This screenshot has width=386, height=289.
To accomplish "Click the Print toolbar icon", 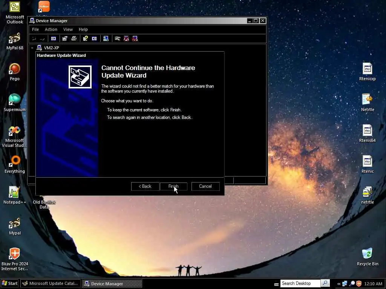I will point(74,39).
